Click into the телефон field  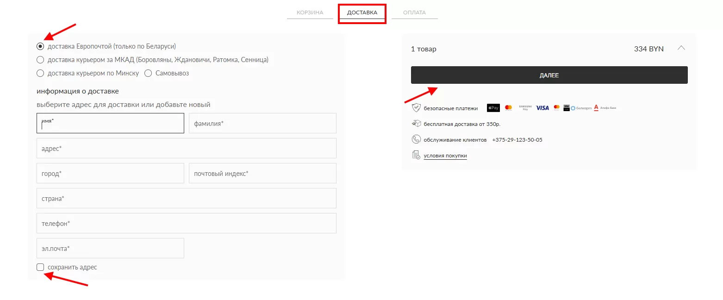click(x=186, y=223)
